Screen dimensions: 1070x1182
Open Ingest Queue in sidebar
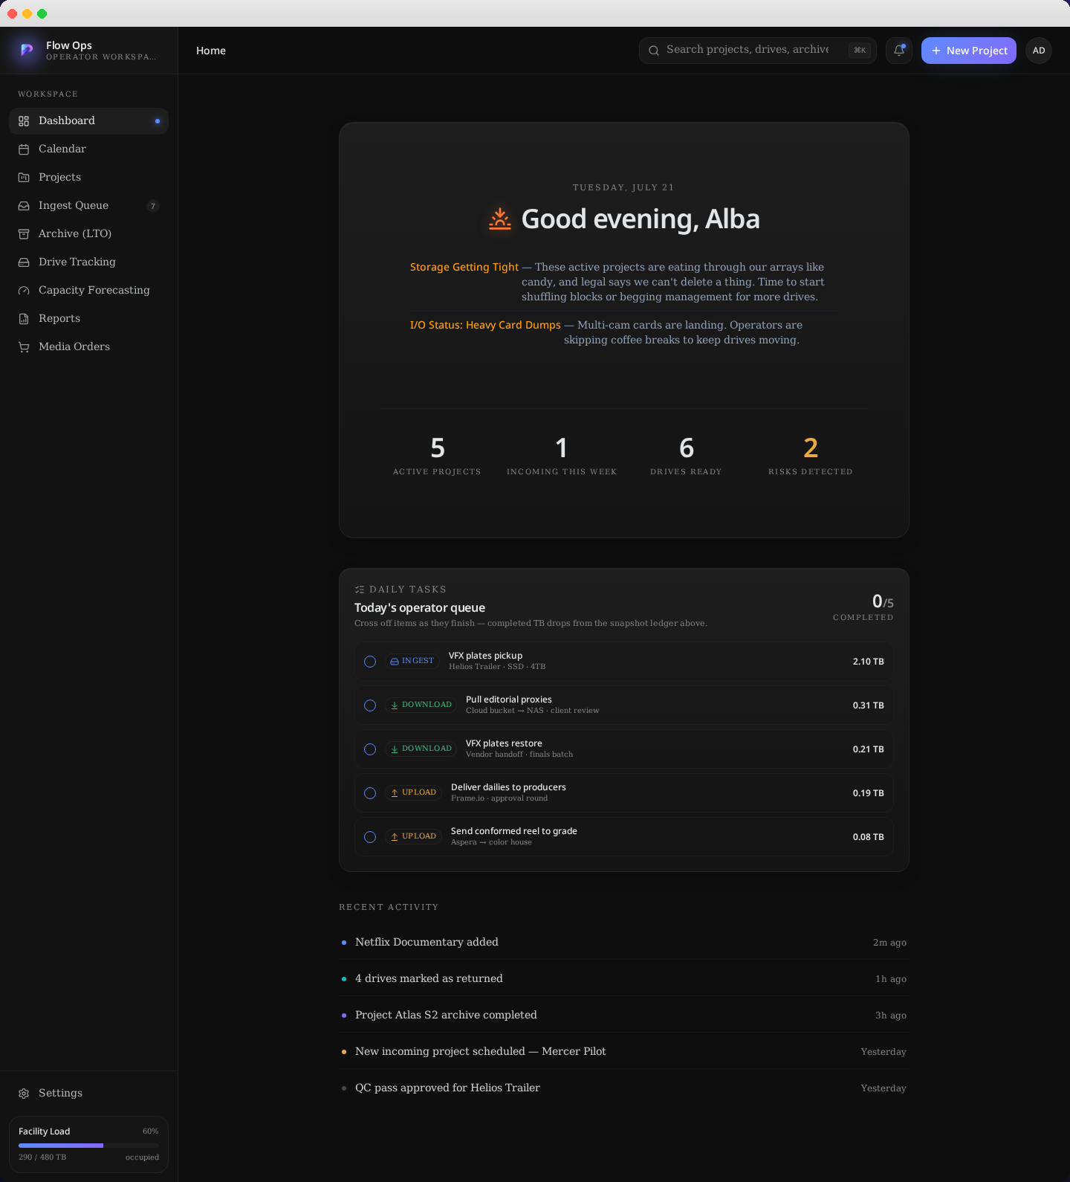point(88,206)
